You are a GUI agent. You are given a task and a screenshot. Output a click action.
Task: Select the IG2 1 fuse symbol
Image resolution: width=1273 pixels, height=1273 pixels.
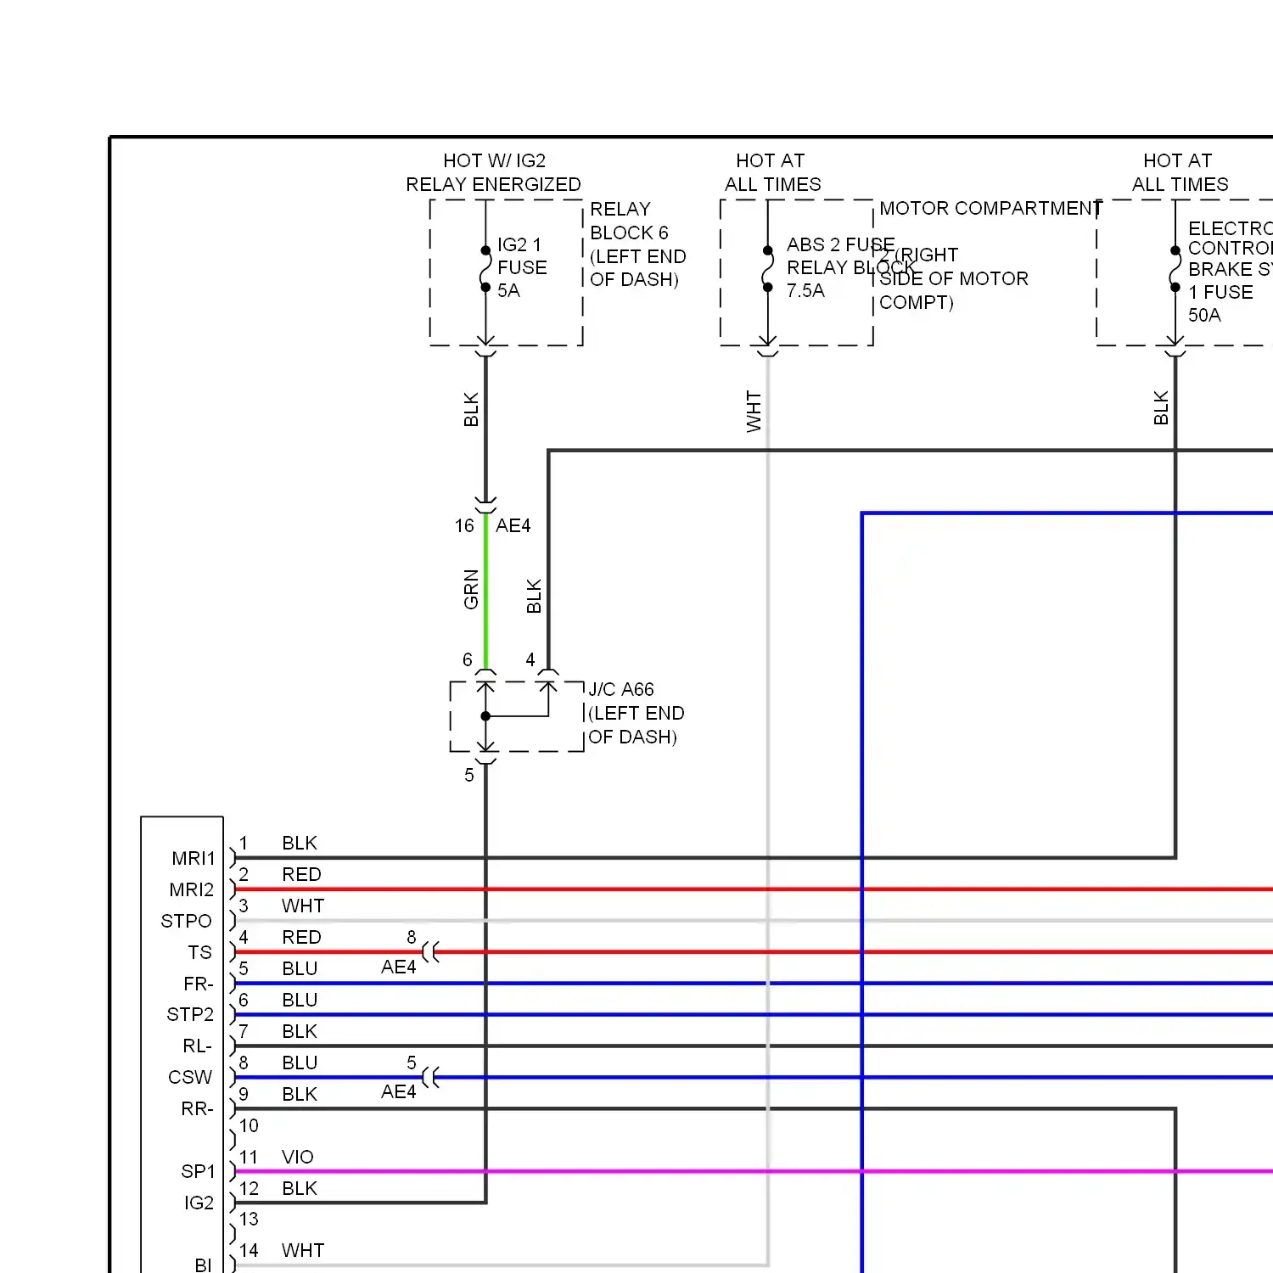click(x=485, y=269)
